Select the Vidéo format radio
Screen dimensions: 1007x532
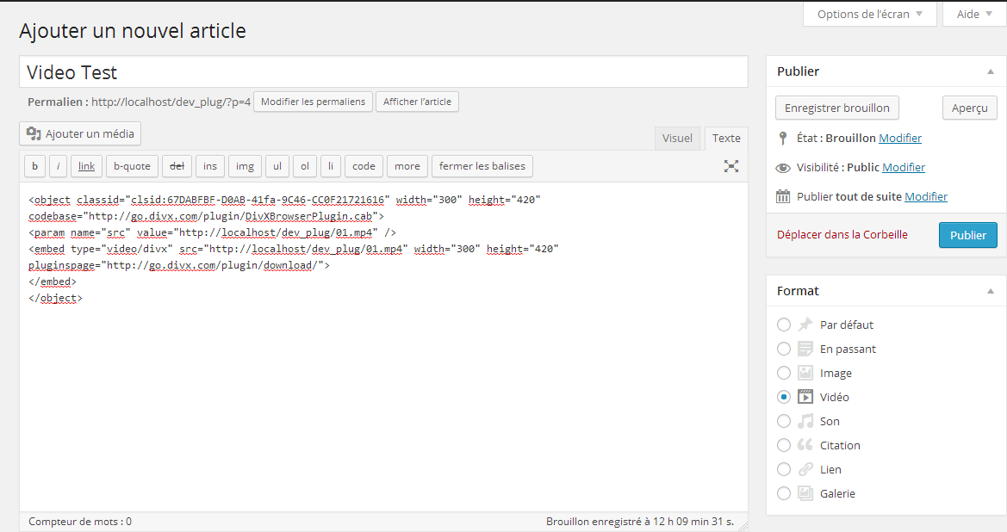click(784, 397)
